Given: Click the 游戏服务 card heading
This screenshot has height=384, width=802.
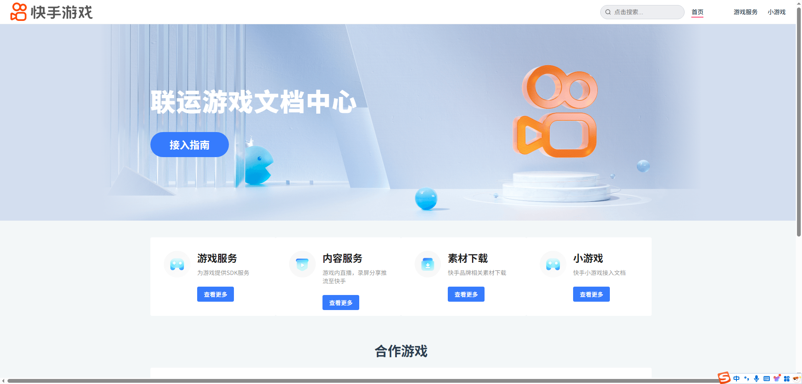Looking at the screenshot, I should click(x=217, y=258).
